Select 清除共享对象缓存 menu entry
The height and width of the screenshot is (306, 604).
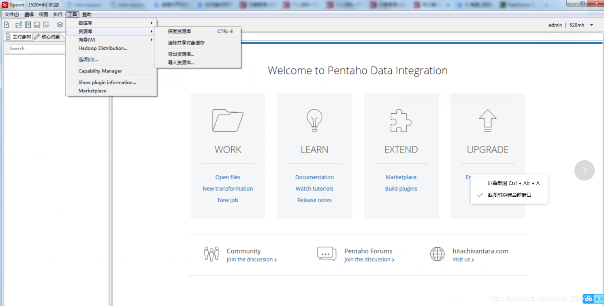[198, 42]
